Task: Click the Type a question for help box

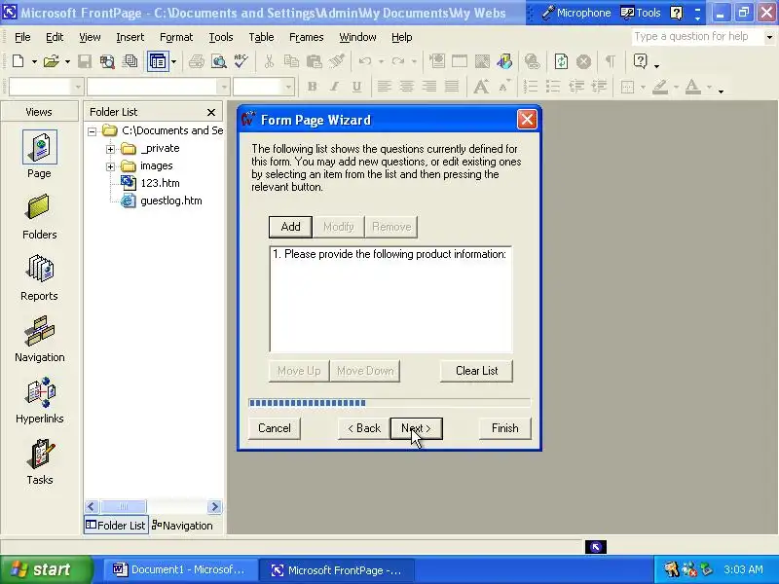Action: [697, 37]
